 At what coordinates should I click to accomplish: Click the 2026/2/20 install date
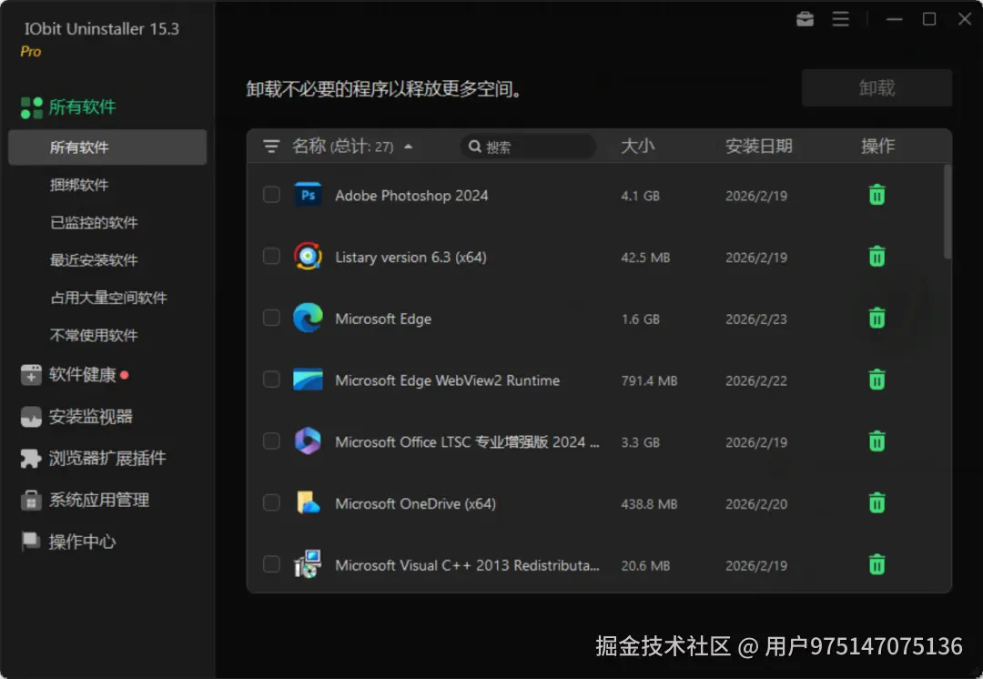[756, 504]
